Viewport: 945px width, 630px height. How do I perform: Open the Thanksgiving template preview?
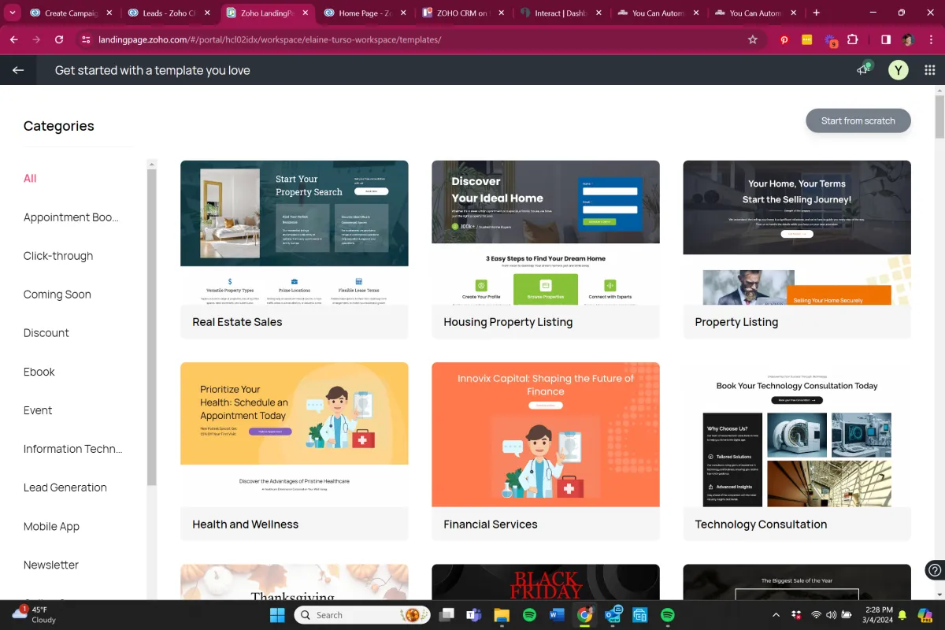(295, 582)
